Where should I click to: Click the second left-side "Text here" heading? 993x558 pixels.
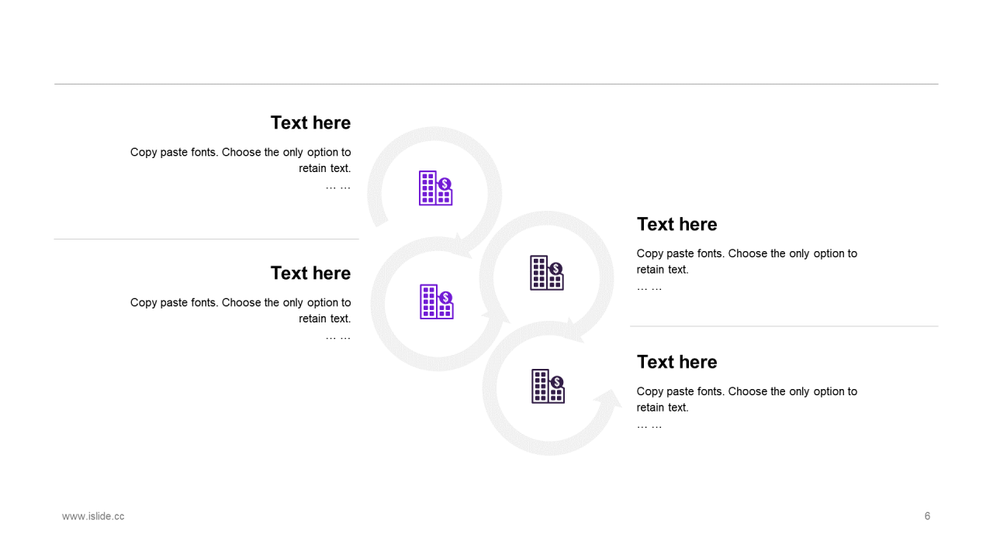click(x=310, y=273)
